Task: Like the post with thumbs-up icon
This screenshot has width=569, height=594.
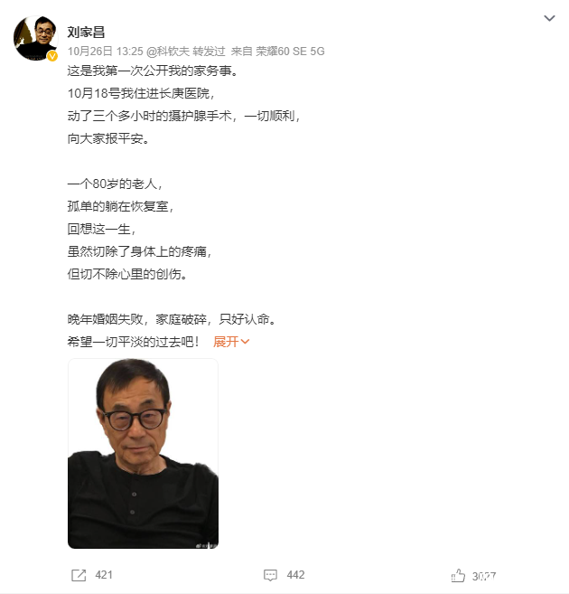Action: point(458,575)
